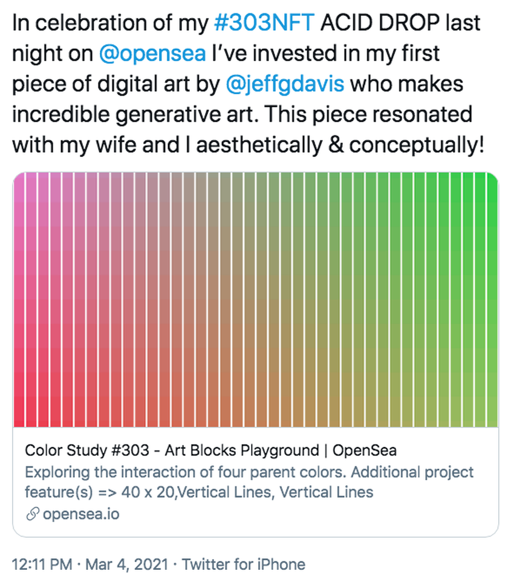Image resolution: width=514 pixels, height=582 pixels.
Task: Click the opensea.io domain text
Action: [x=81, y=515]
